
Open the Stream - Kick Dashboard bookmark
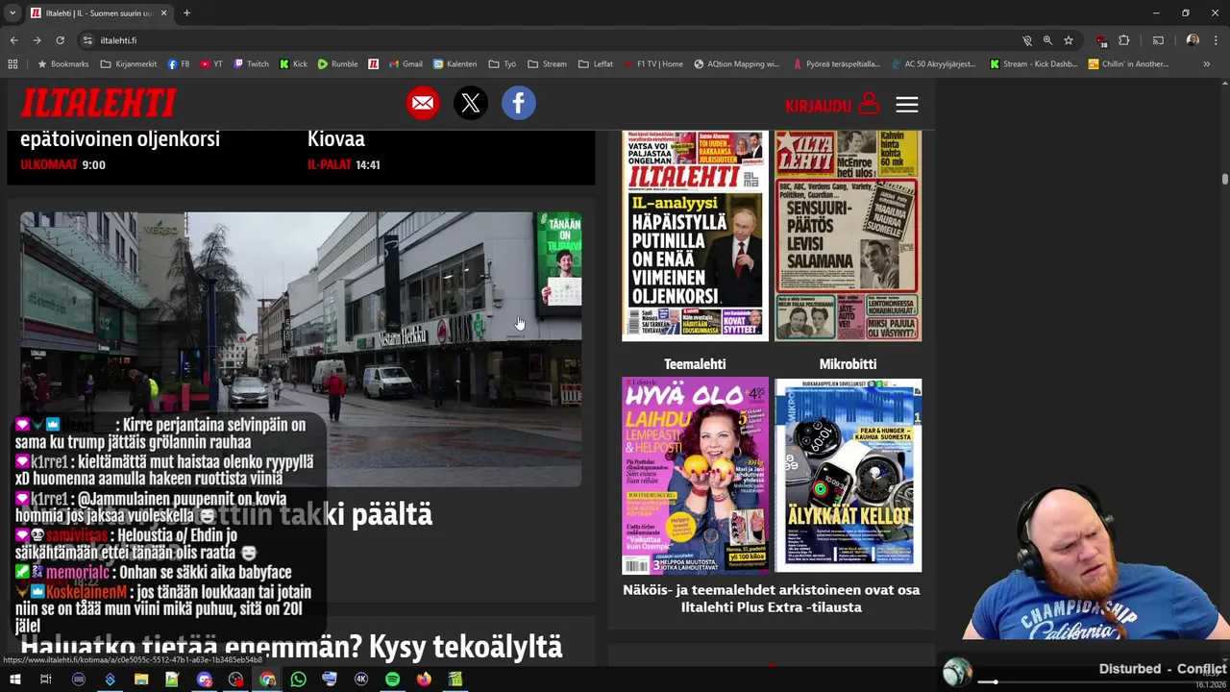(x=1034, y=64)
